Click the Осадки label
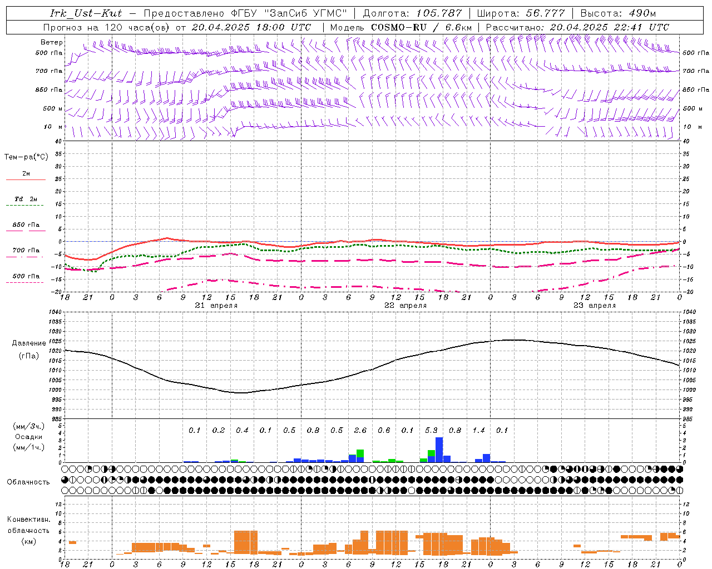 pyautogui.click(x=29, y=437)
